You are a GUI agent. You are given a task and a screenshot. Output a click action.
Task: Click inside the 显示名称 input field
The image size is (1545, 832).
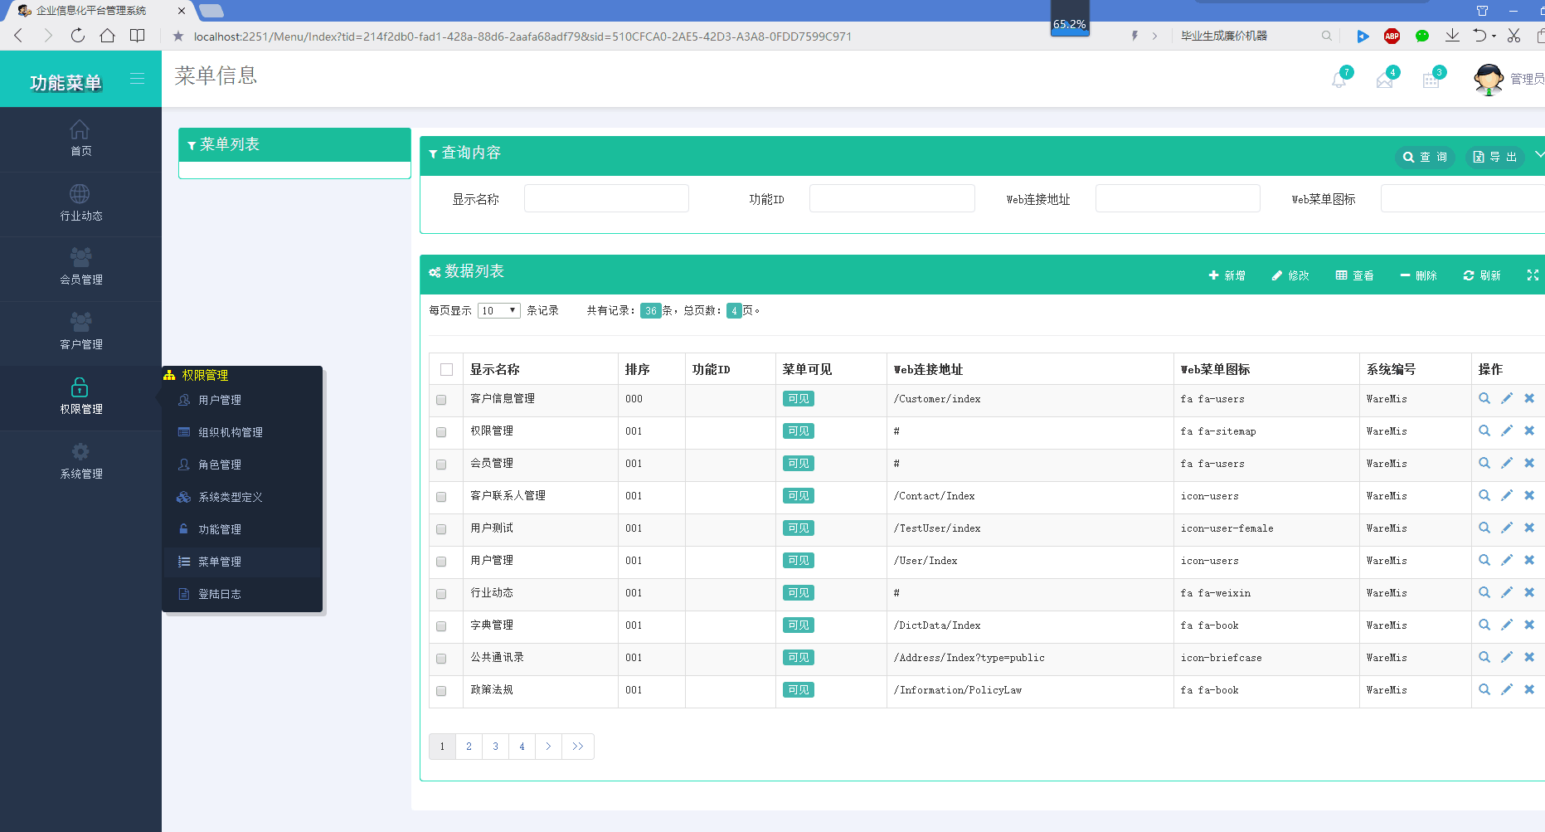[606, 198]
